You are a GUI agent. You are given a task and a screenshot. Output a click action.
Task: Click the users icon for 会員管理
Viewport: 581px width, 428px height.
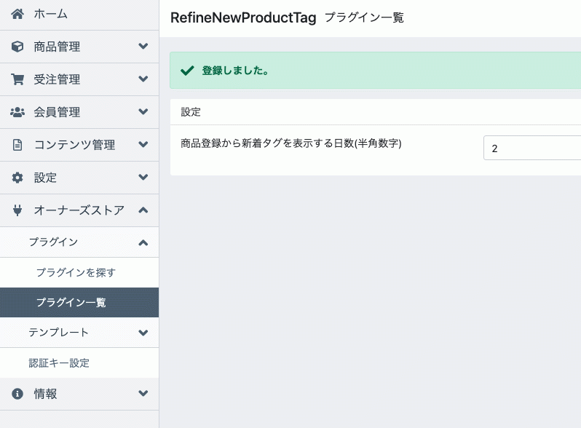(x=17, y=112)
